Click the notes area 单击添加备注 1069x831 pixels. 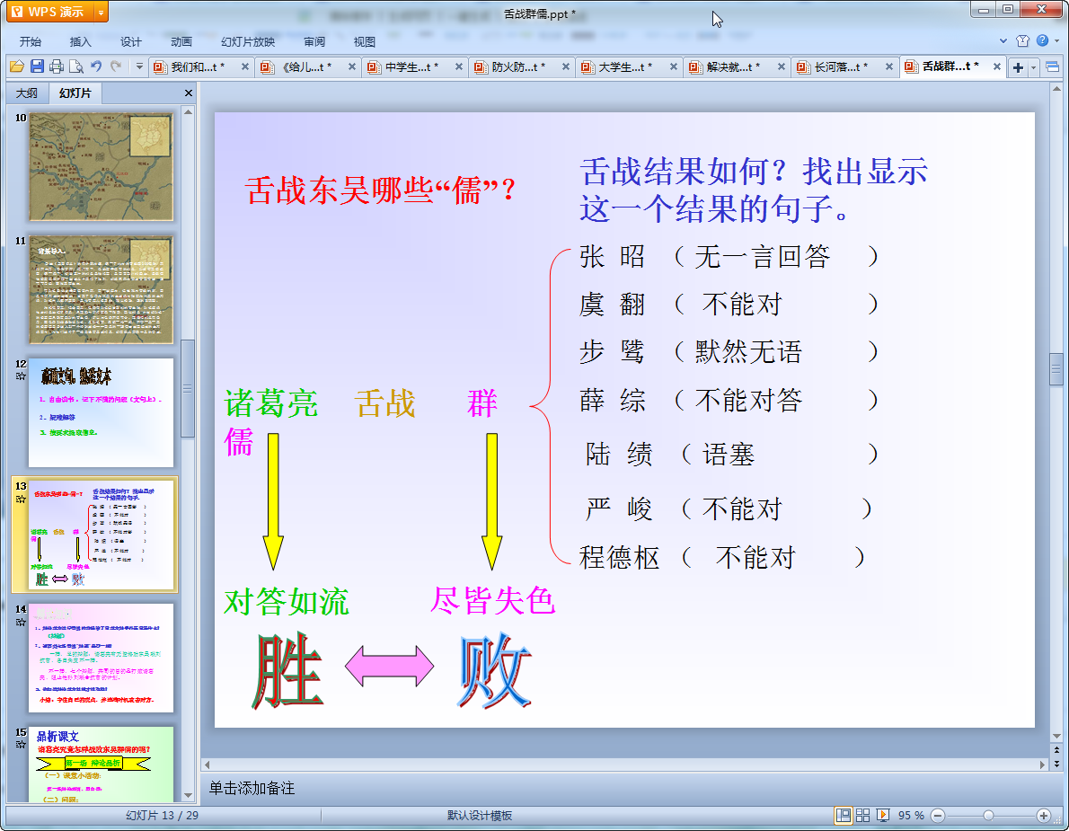(x=252, y=788)
